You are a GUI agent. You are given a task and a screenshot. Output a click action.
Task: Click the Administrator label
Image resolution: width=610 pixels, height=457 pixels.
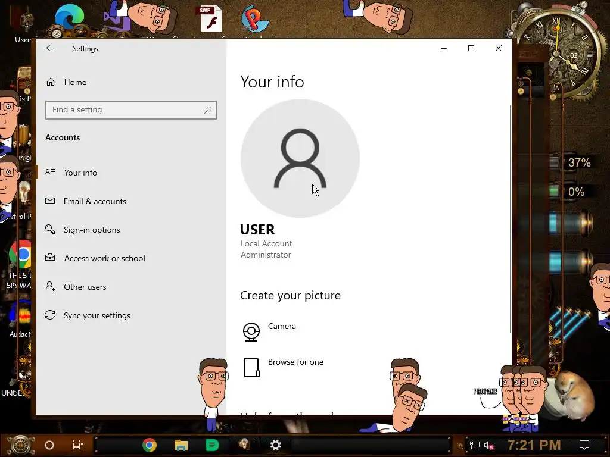(x=266, y=255)
